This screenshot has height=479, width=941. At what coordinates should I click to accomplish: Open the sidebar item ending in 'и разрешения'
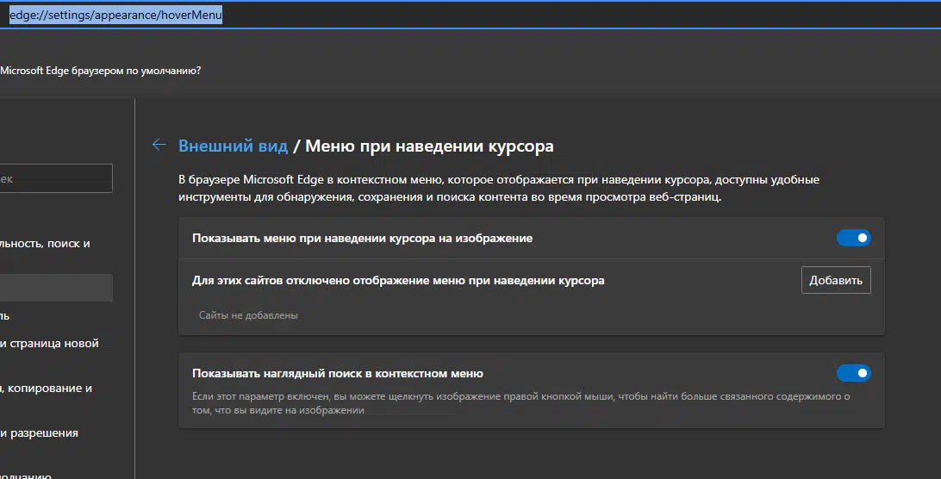39,433
